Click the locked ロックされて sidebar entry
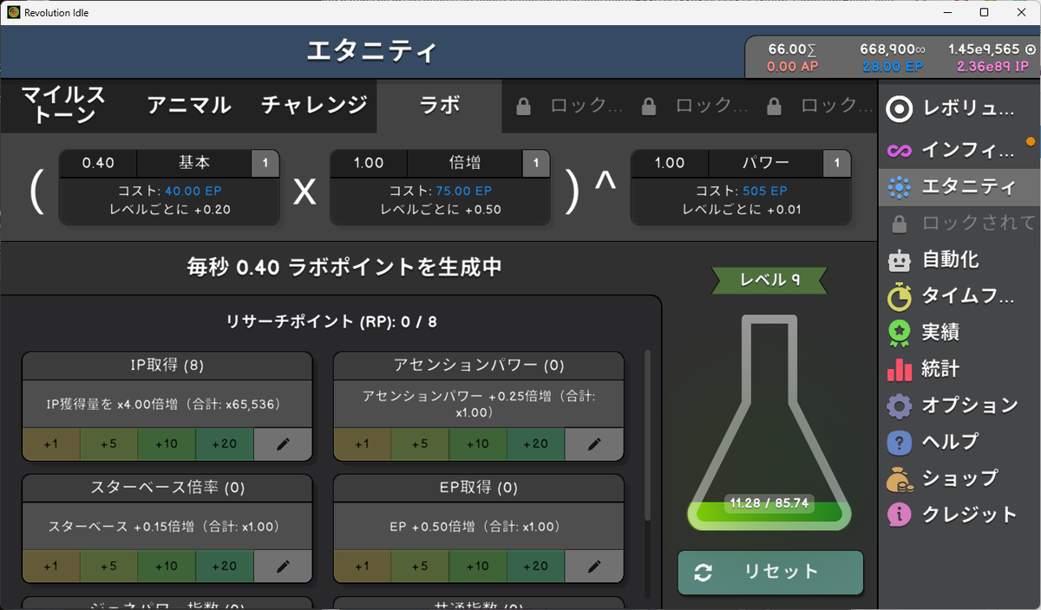The height and width of the screenshot is (610, 1041). [x=959, y=223]
